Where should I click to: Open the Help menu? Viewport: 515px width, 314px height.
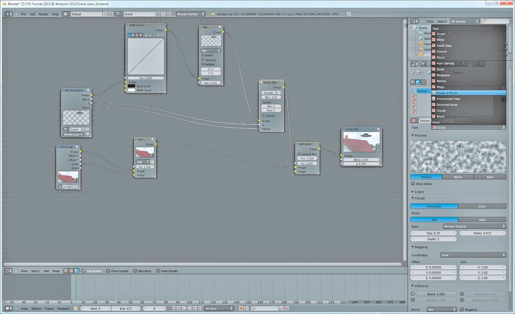tap(55, 14)
